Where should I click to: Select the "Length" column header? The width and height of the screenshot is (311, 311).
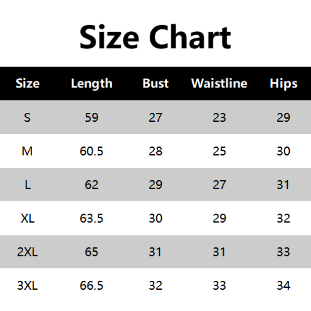(x=91, y=84)
